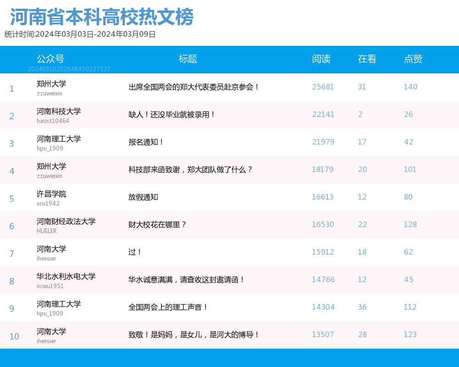
Task: Click like count 26
Action: [x=409, y=114]
